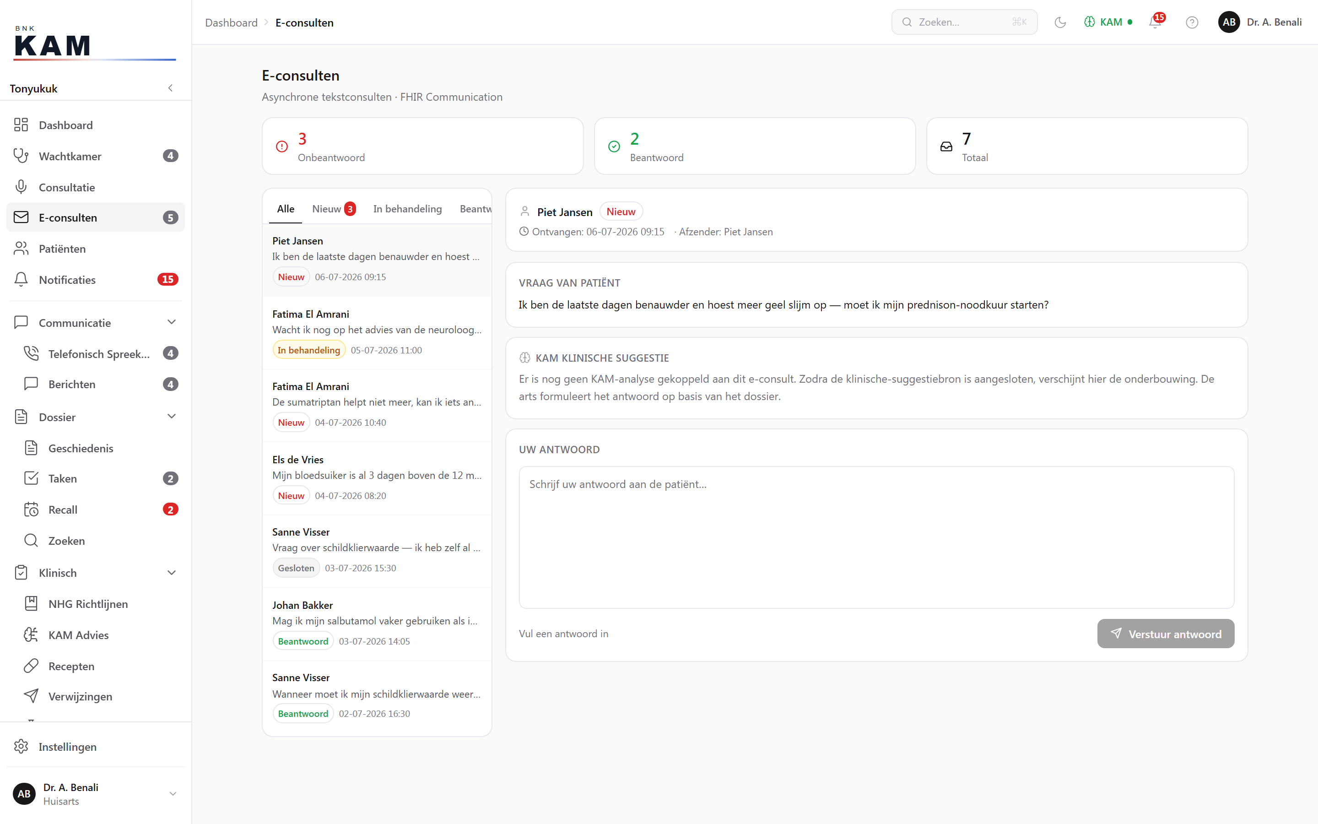Click the Instellingen gear icon
Screen dimensions: 1318x824
click(x=21, y=747)
